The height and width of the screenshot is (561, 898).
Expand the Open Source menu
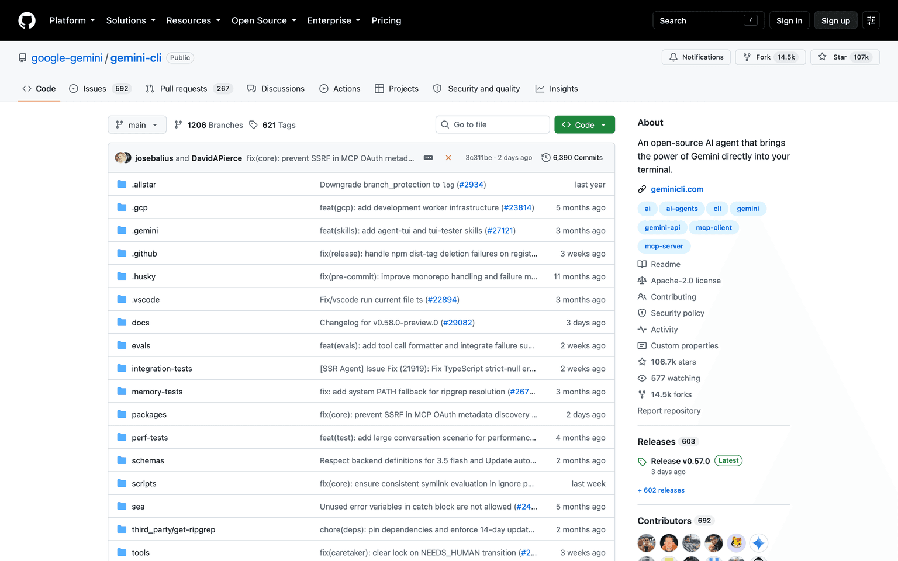coord(264,20)
